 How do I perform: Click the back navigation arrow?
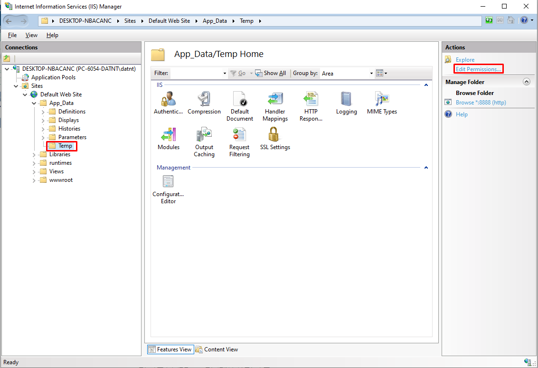pyautogui.click(x=9, y=21)
